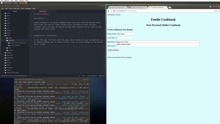Click the Foodie Cookbook page heading
This screenshot has height=124, width=220.
coord(163,20)
